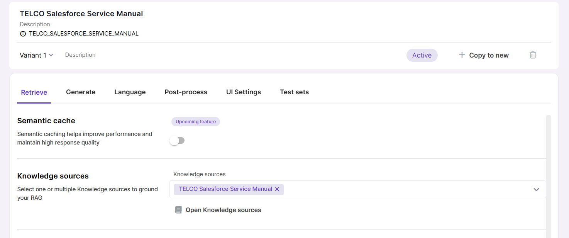Toggle the Semantic cache switch

177,141
